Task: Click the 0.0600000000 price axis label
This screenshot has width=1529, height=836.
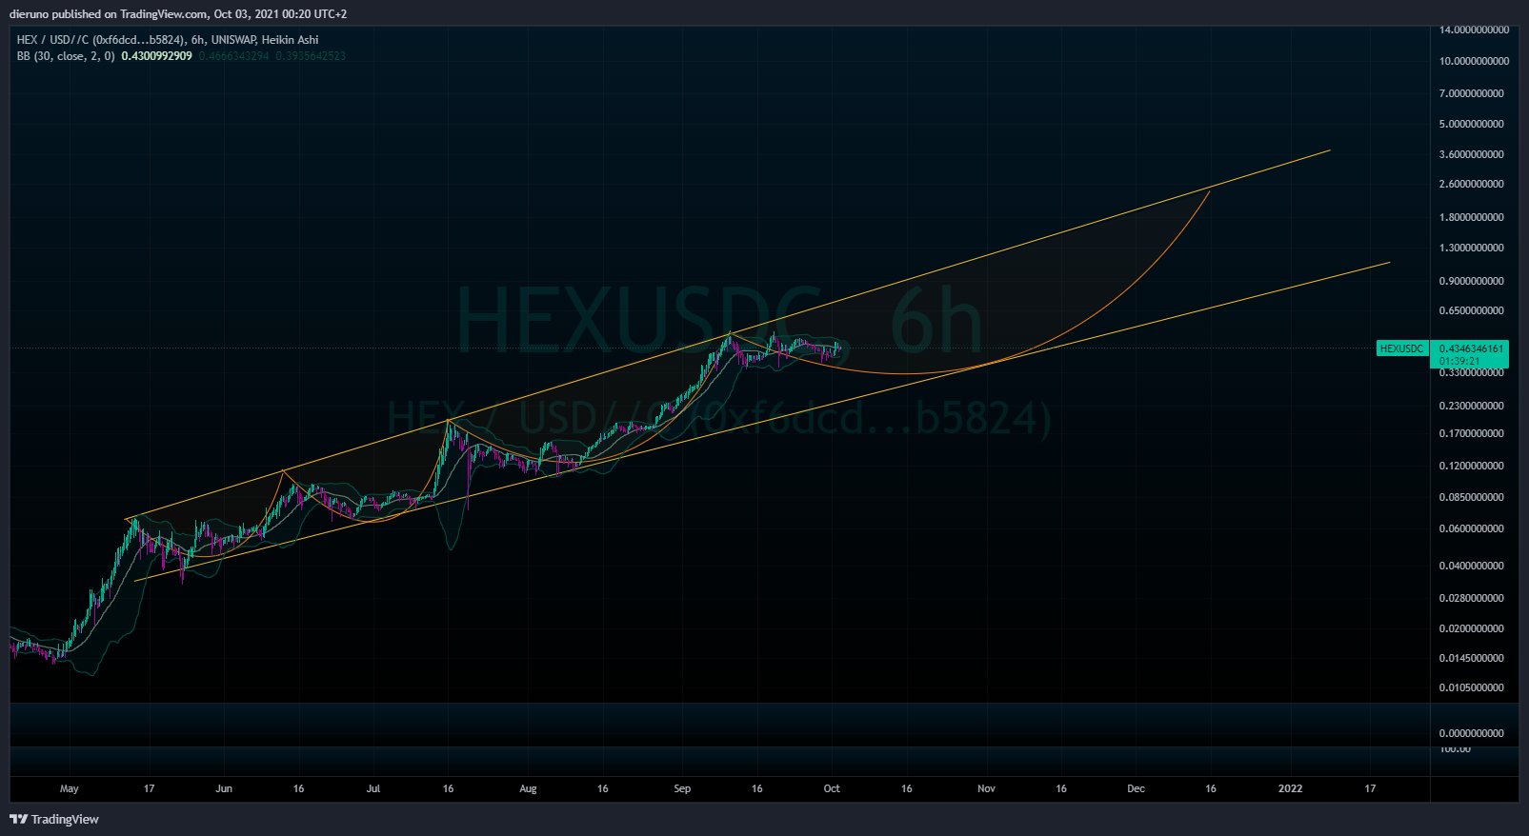Action: pos(1472,528)
